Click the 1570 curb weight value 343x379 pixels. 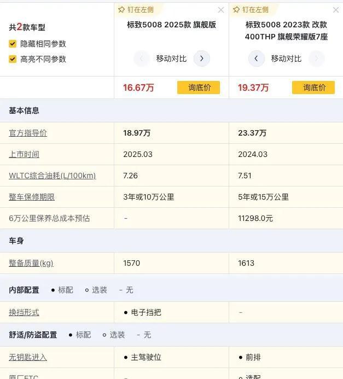point(131,263)
